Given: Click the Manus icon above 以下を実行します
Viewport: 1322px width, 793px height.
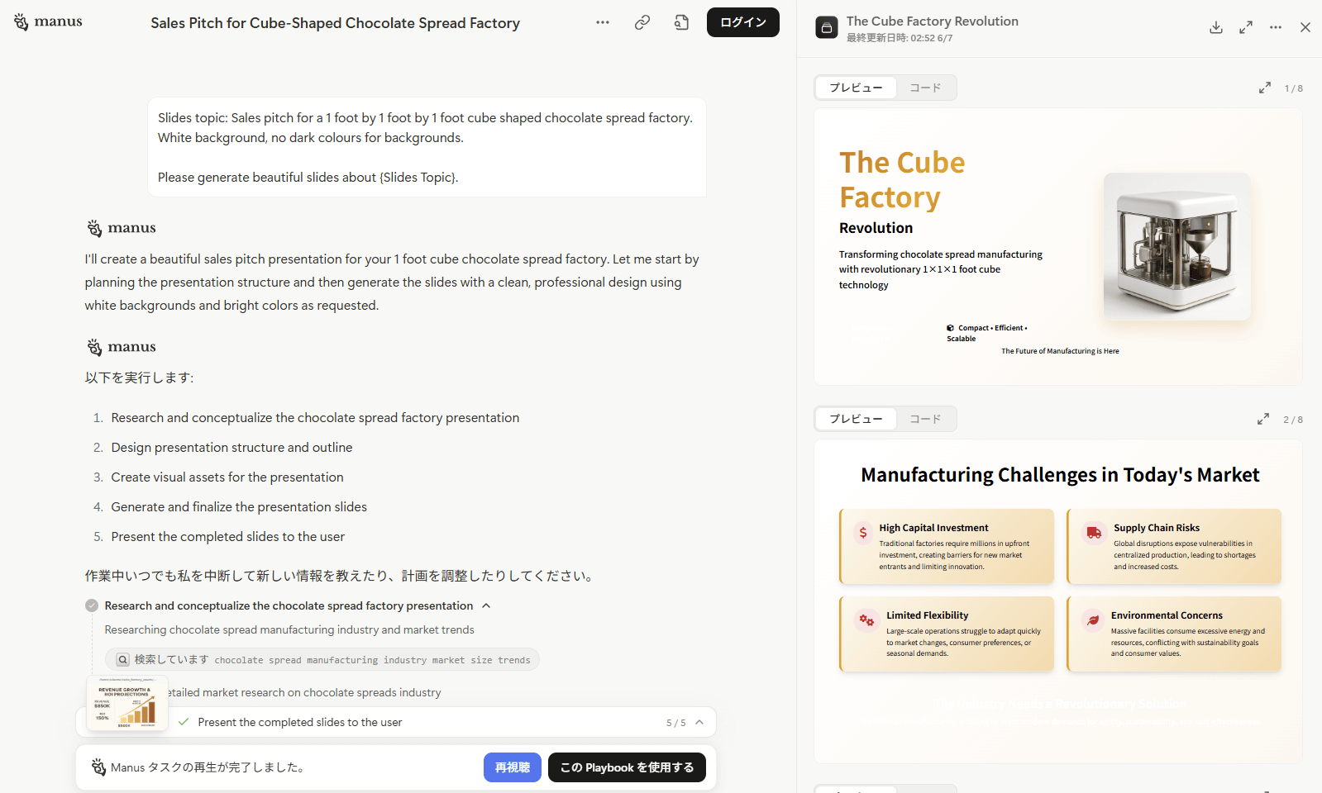Looking at the screenshot, I should pos(95,347).
